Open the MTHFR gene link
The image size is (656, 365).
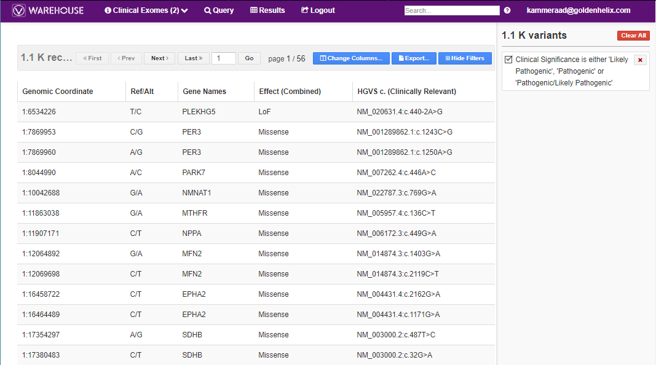pos(196,213)
